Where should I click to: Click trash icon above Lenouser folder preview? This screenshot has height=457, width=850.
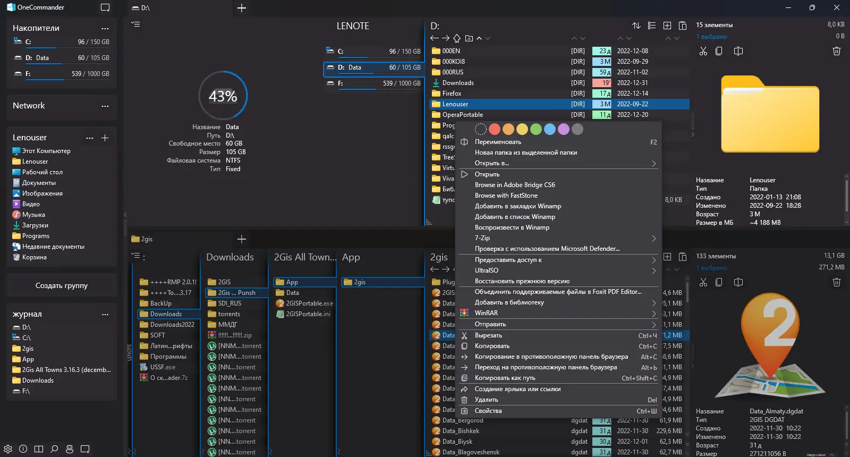pos(837,51)
